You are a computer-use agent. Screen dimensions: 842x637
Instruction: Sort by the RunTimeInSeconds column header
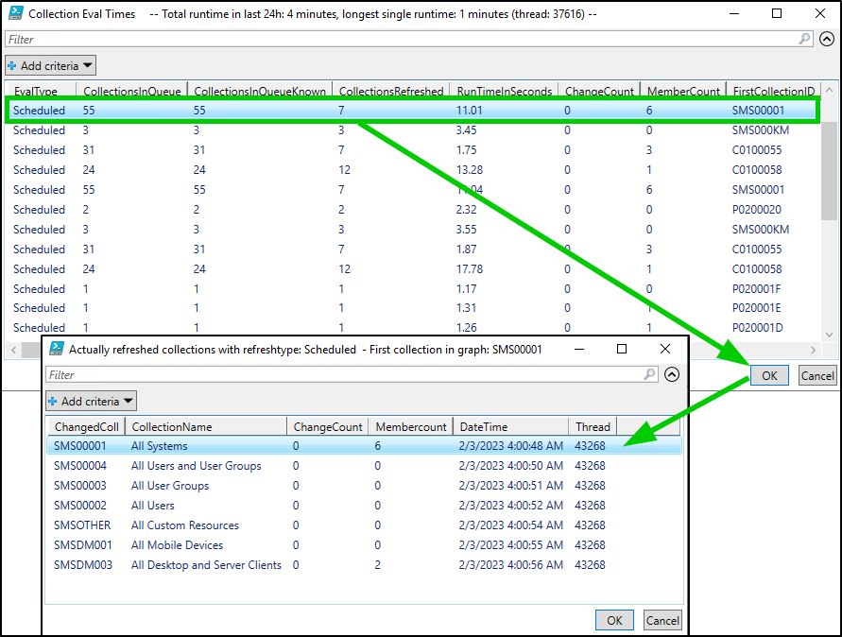pos(503,91)
